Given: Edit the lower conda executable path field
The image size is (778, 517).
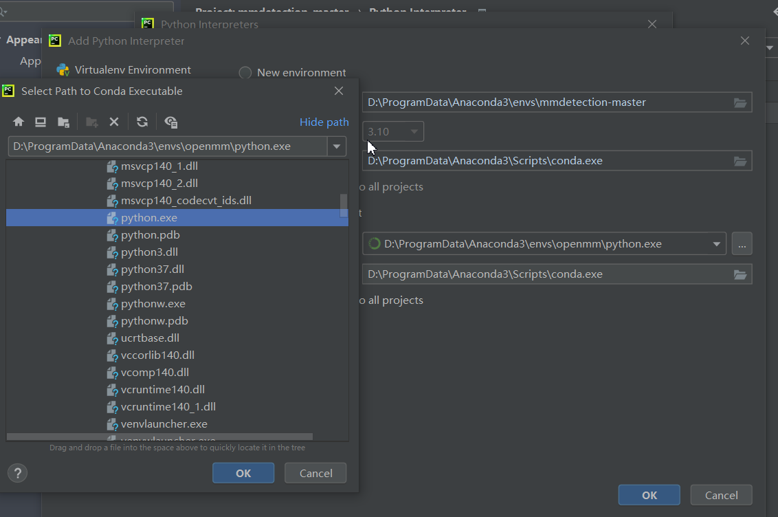Looking at the screenshot, I should pos(547,274).
